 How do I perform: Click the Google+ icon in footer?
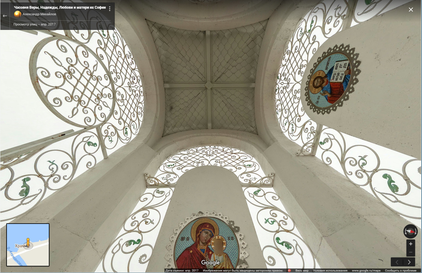pos(289,270)
